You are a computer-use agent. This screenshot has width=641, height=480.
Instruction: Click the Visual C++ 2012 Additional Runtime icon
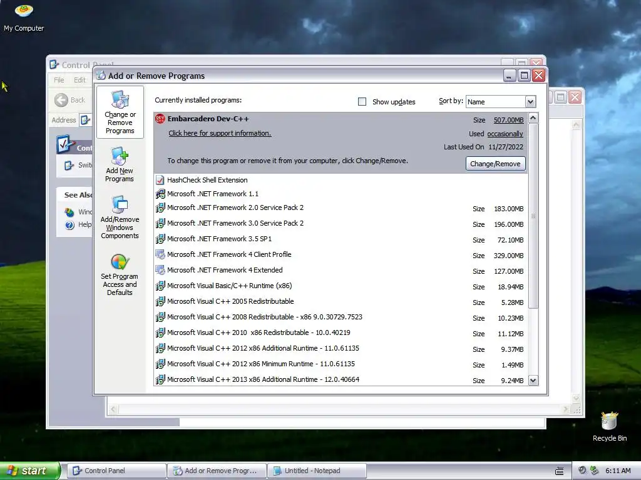click(x=160, y=348)
